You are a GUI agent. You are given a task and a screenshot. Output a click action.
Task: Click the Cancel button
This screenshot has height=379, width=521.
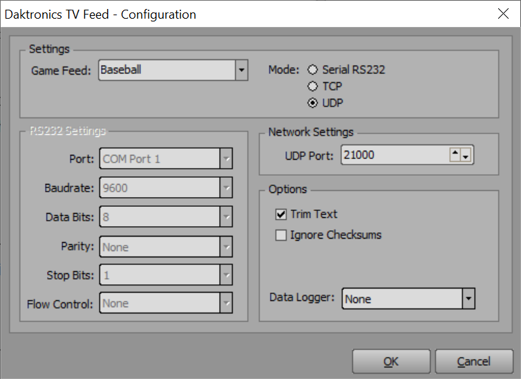click(474, 362)
